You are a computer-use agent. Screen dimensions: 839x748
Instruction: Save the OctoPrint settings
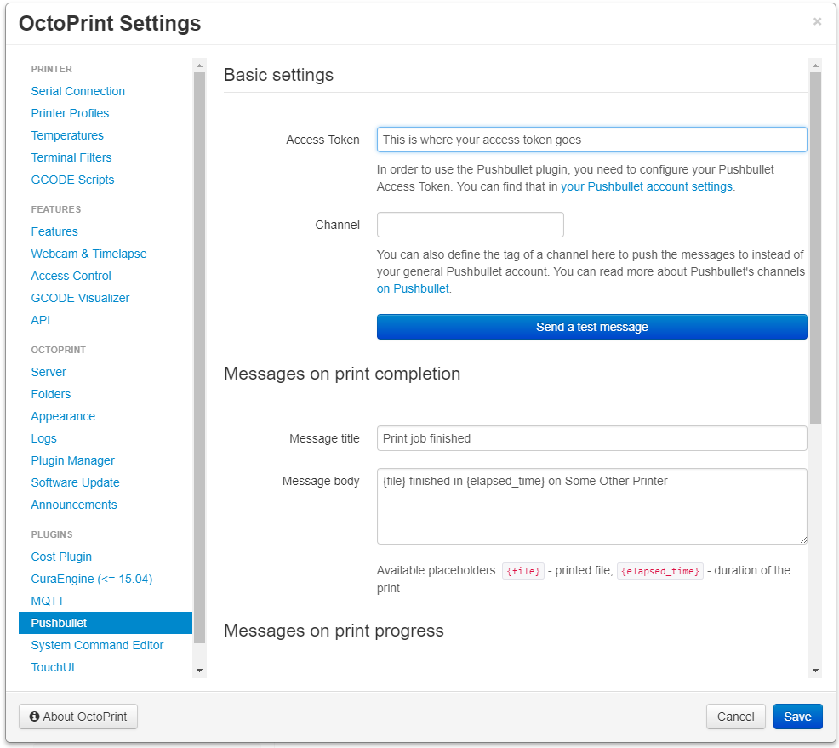[797, 717]
